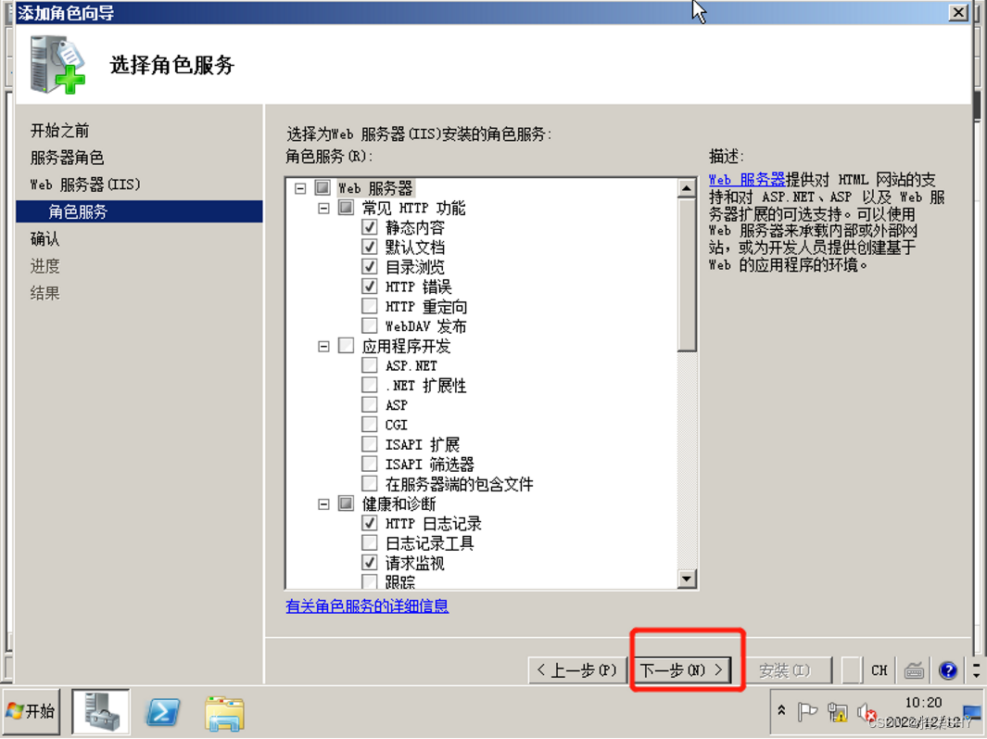The width and height of the screenshot is (987, 739).
Task: Enable the CGI checkbox
Action: coord(370,424)
